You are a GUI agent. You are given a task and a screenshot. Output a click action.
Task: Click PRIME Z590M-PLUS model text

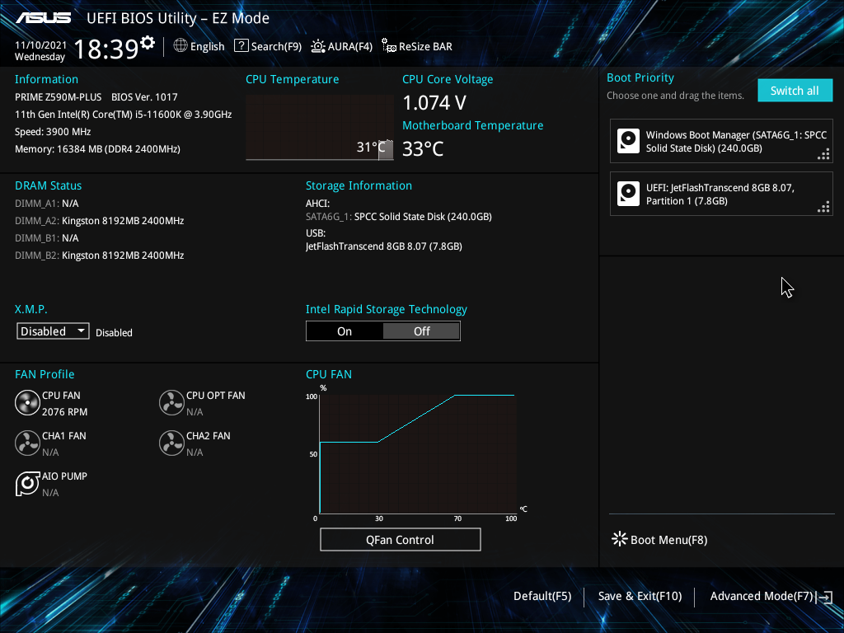tap(59, 97)
